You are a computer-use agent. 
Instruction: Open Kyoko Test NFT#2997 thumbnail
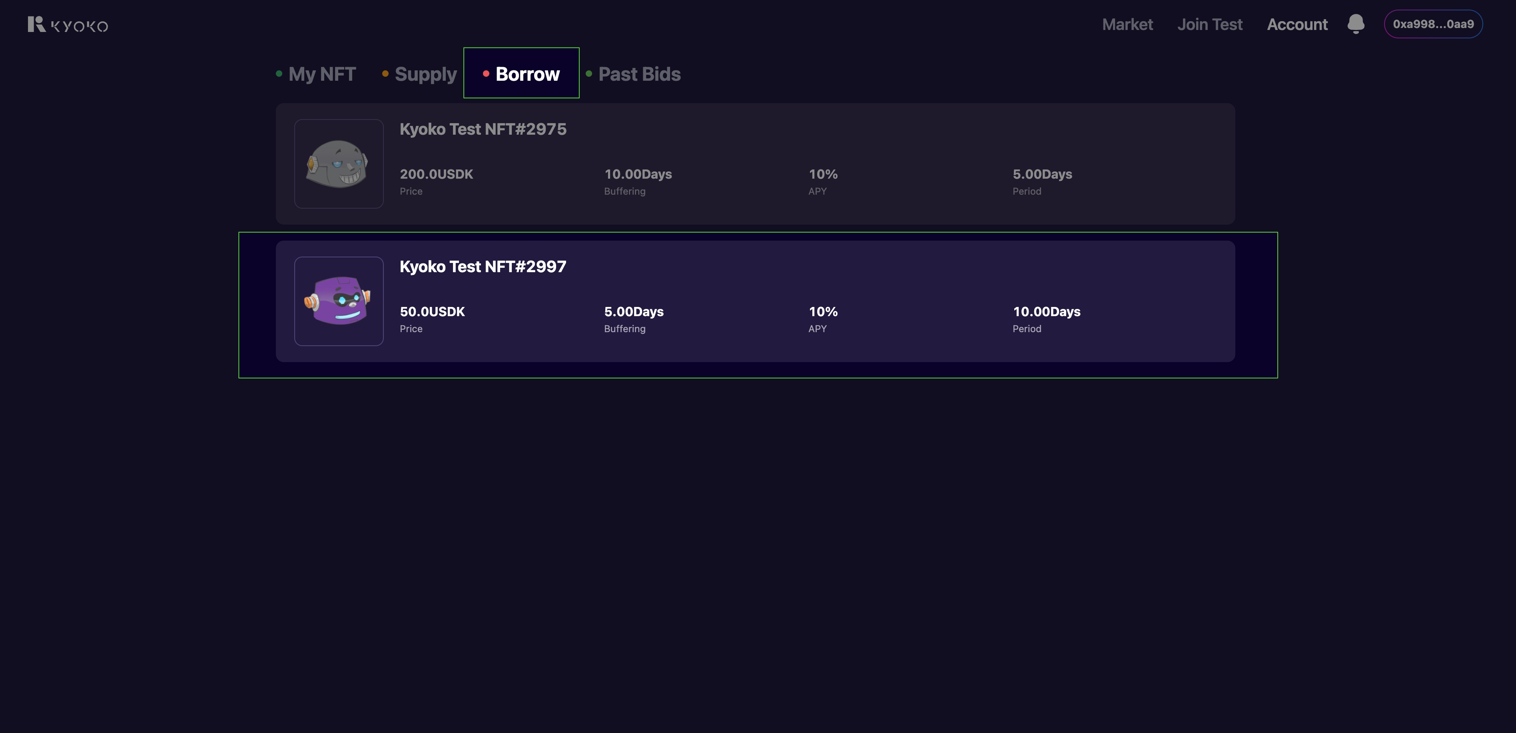click(339, 301)
